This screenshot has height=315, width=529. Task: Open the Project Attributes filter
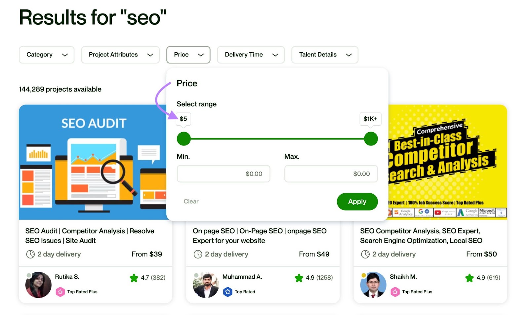120,55
